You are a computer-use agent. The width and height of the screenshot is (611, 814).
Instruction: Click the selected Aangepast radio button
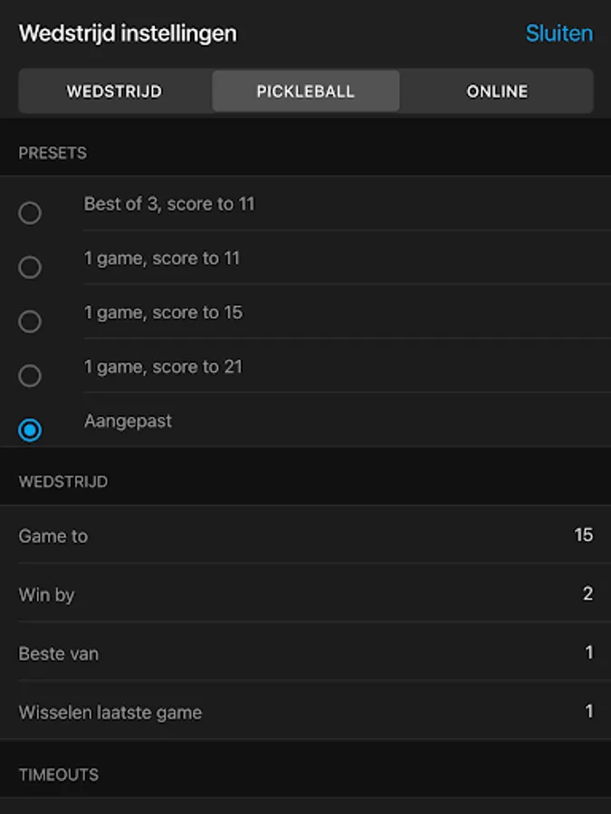pyautogui.click(x=30, y=431)
